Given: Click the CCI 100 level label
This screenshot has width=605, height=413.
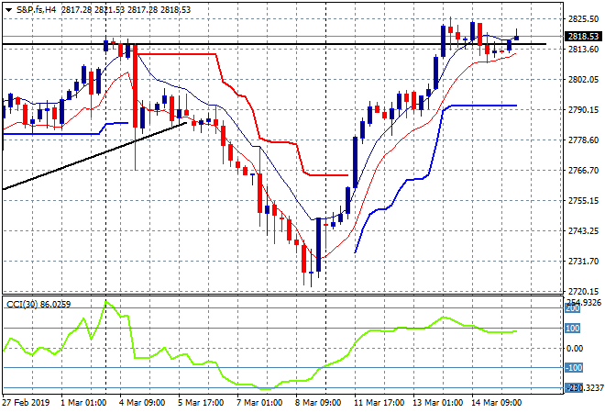Looking at the screenshot, I should [x=573, y=329].
